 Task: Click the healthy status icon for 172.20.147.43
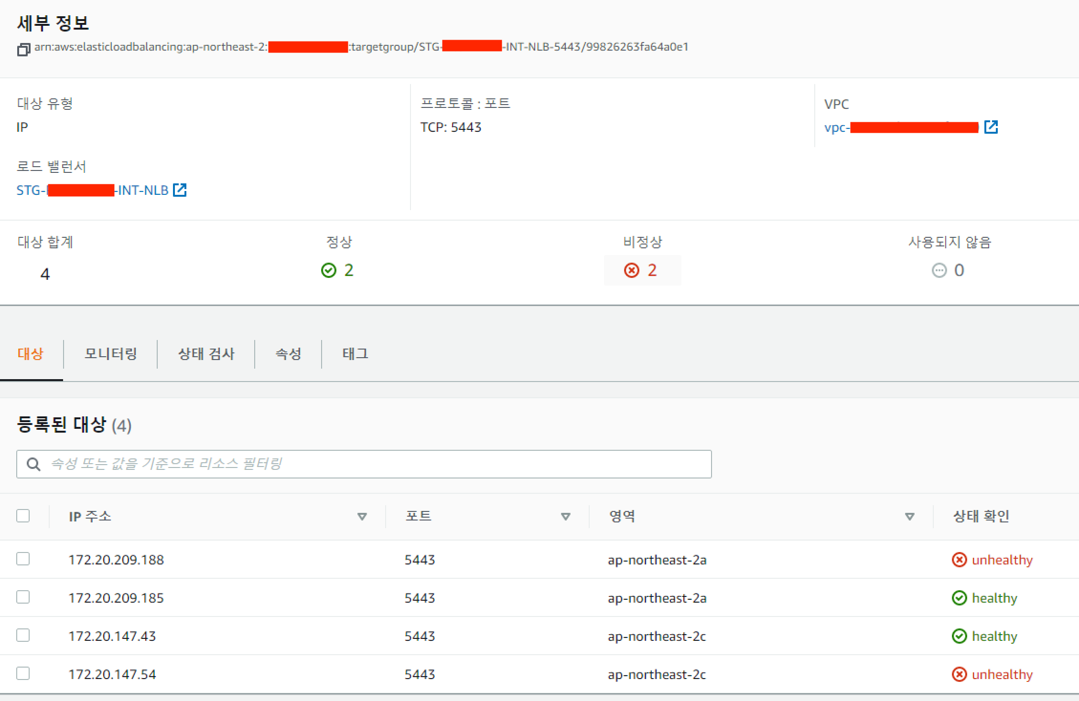[x=959, y=636]
